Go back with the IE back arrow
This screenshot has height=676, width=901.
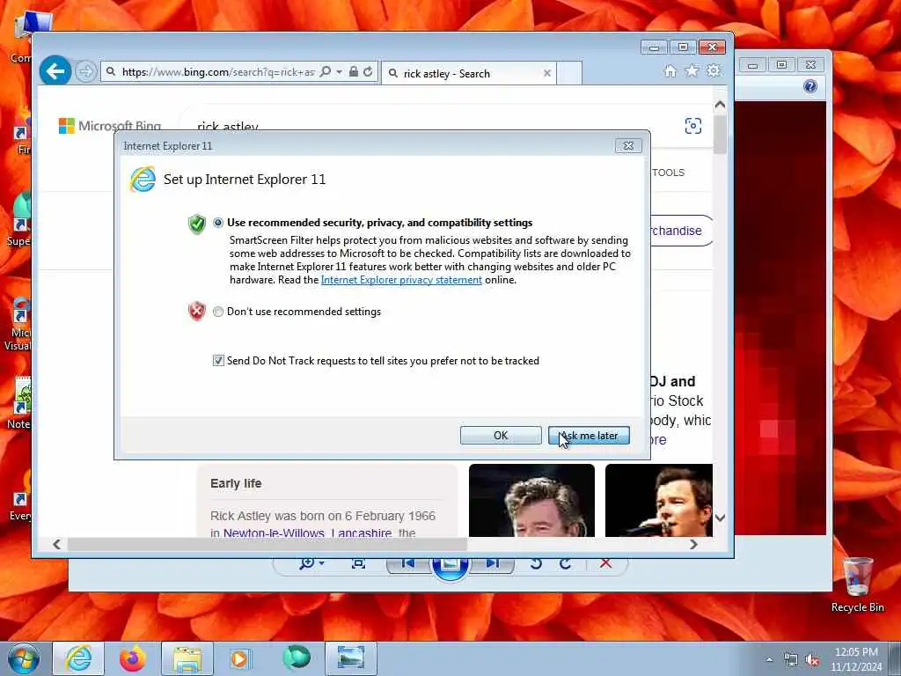pyautogui.click(x=55, y=71)
